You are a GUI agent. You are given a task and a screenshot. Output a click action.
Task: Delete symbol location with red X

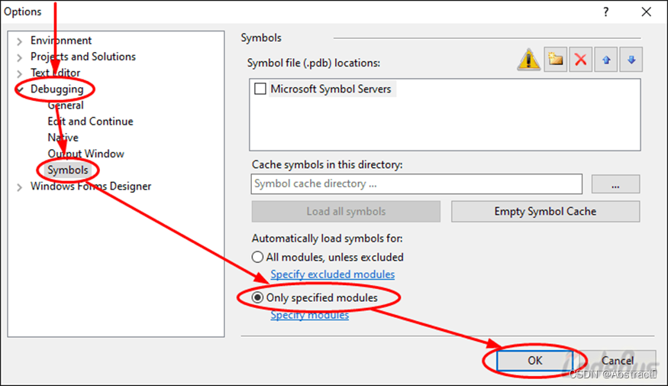click(581, 60)
